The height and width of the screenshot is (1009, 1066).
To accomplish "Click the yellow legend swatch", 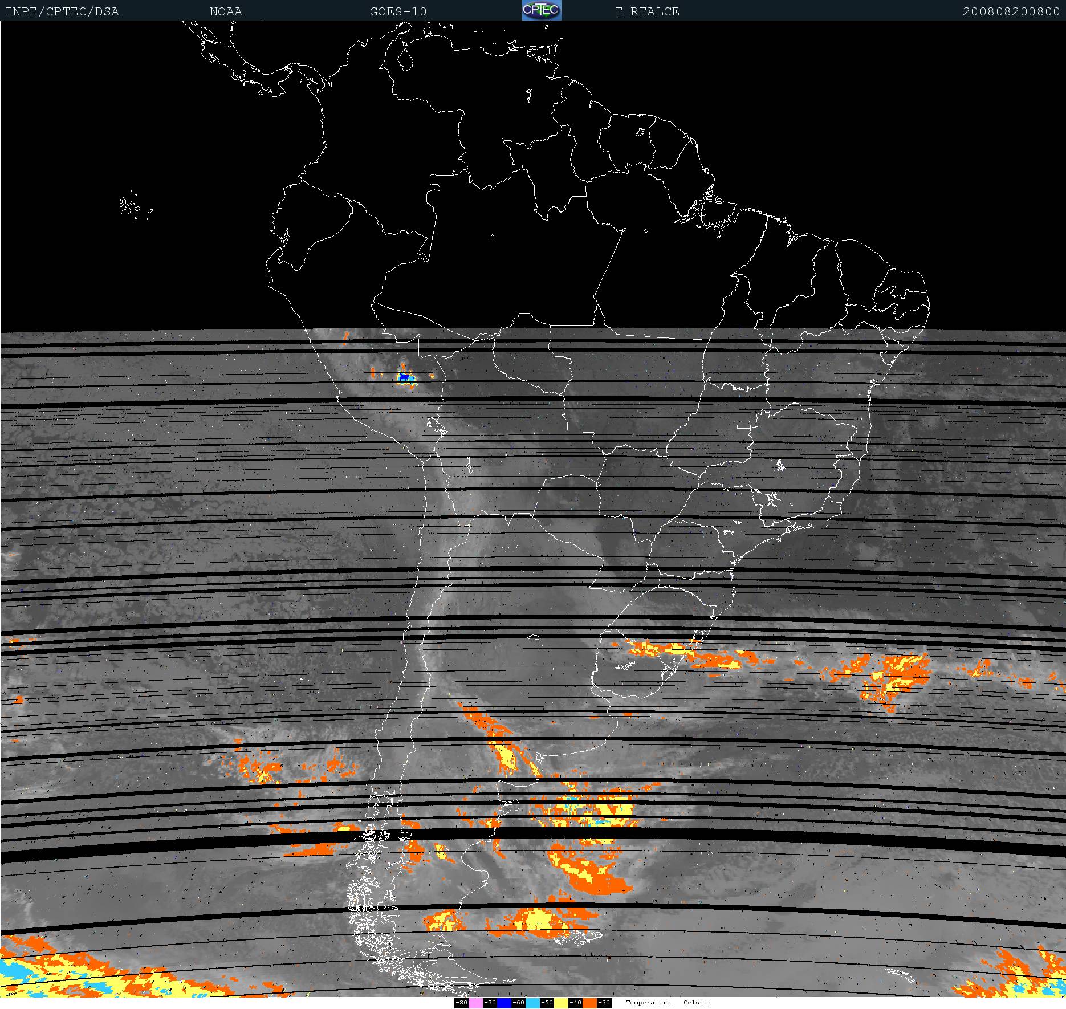I will click(561, 1003).
